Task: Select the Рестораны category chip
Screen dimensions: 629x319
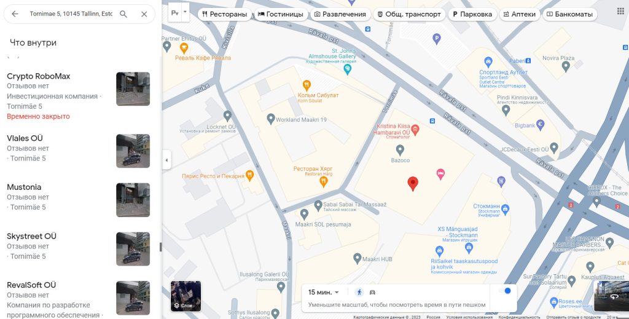Action: tap(224, 14)
